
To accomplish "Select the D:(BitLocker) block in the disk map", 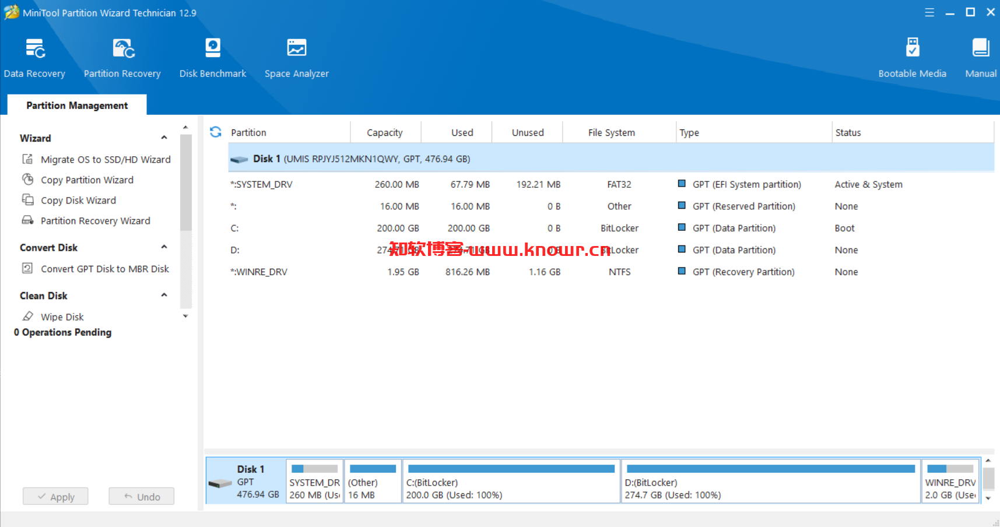I will [x=771, y=481].
